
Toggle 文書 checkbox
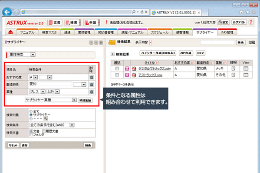pyautogui.click(x=31, y=131)
